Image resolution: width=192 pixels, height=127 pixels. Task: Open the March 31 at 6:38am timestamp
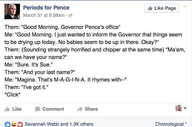click(44, 15)
